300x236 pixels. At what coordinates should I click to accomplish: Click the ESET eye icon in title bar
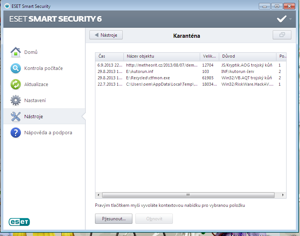click(7, 6)
